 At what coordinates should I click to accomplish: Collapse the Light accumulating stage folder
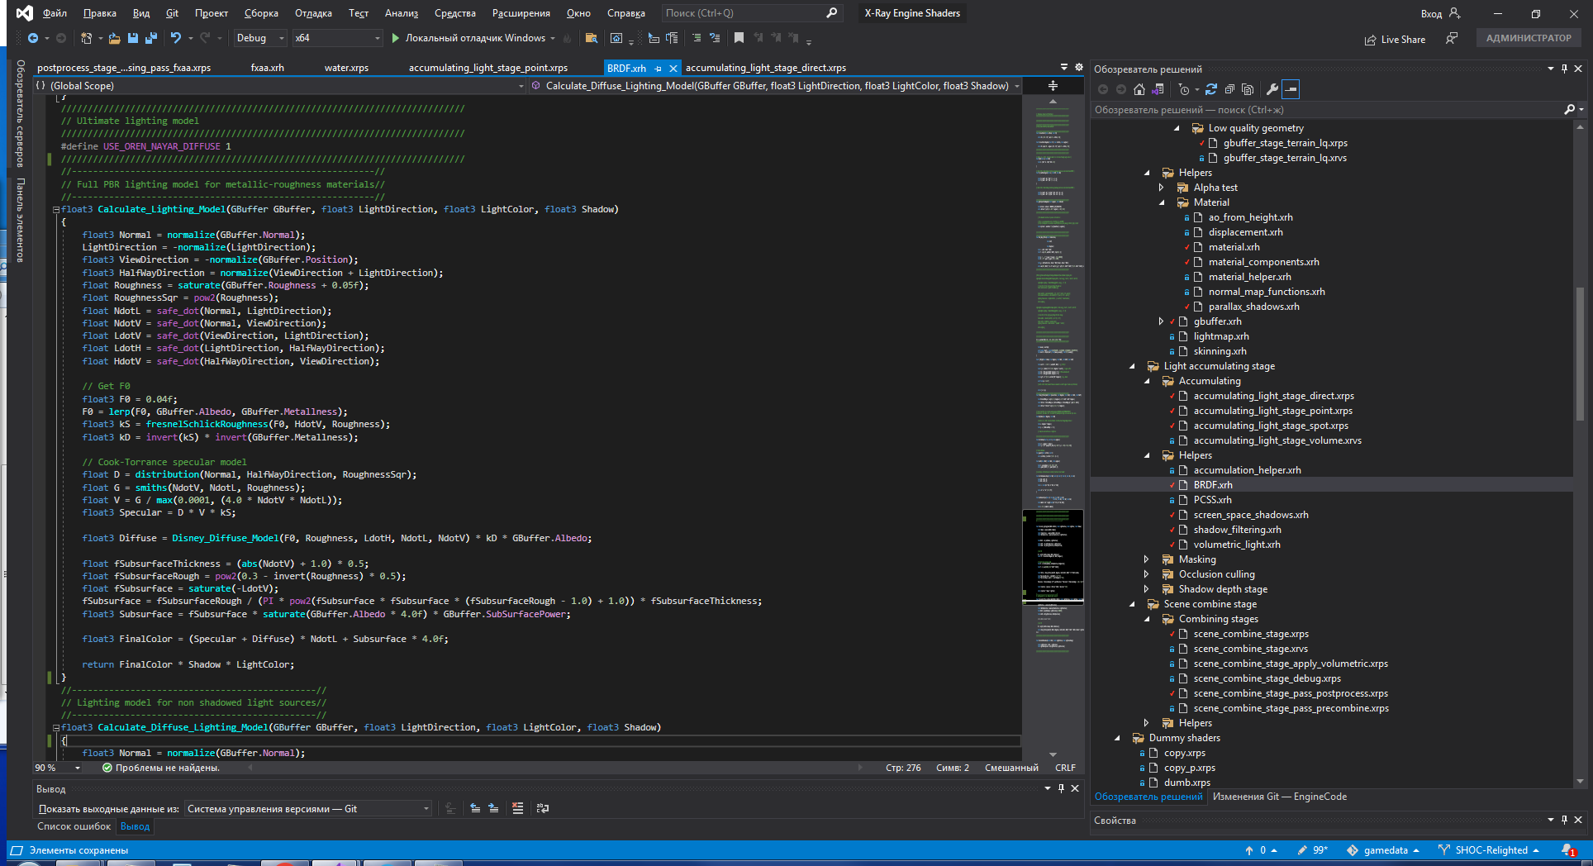(1132, 366)
